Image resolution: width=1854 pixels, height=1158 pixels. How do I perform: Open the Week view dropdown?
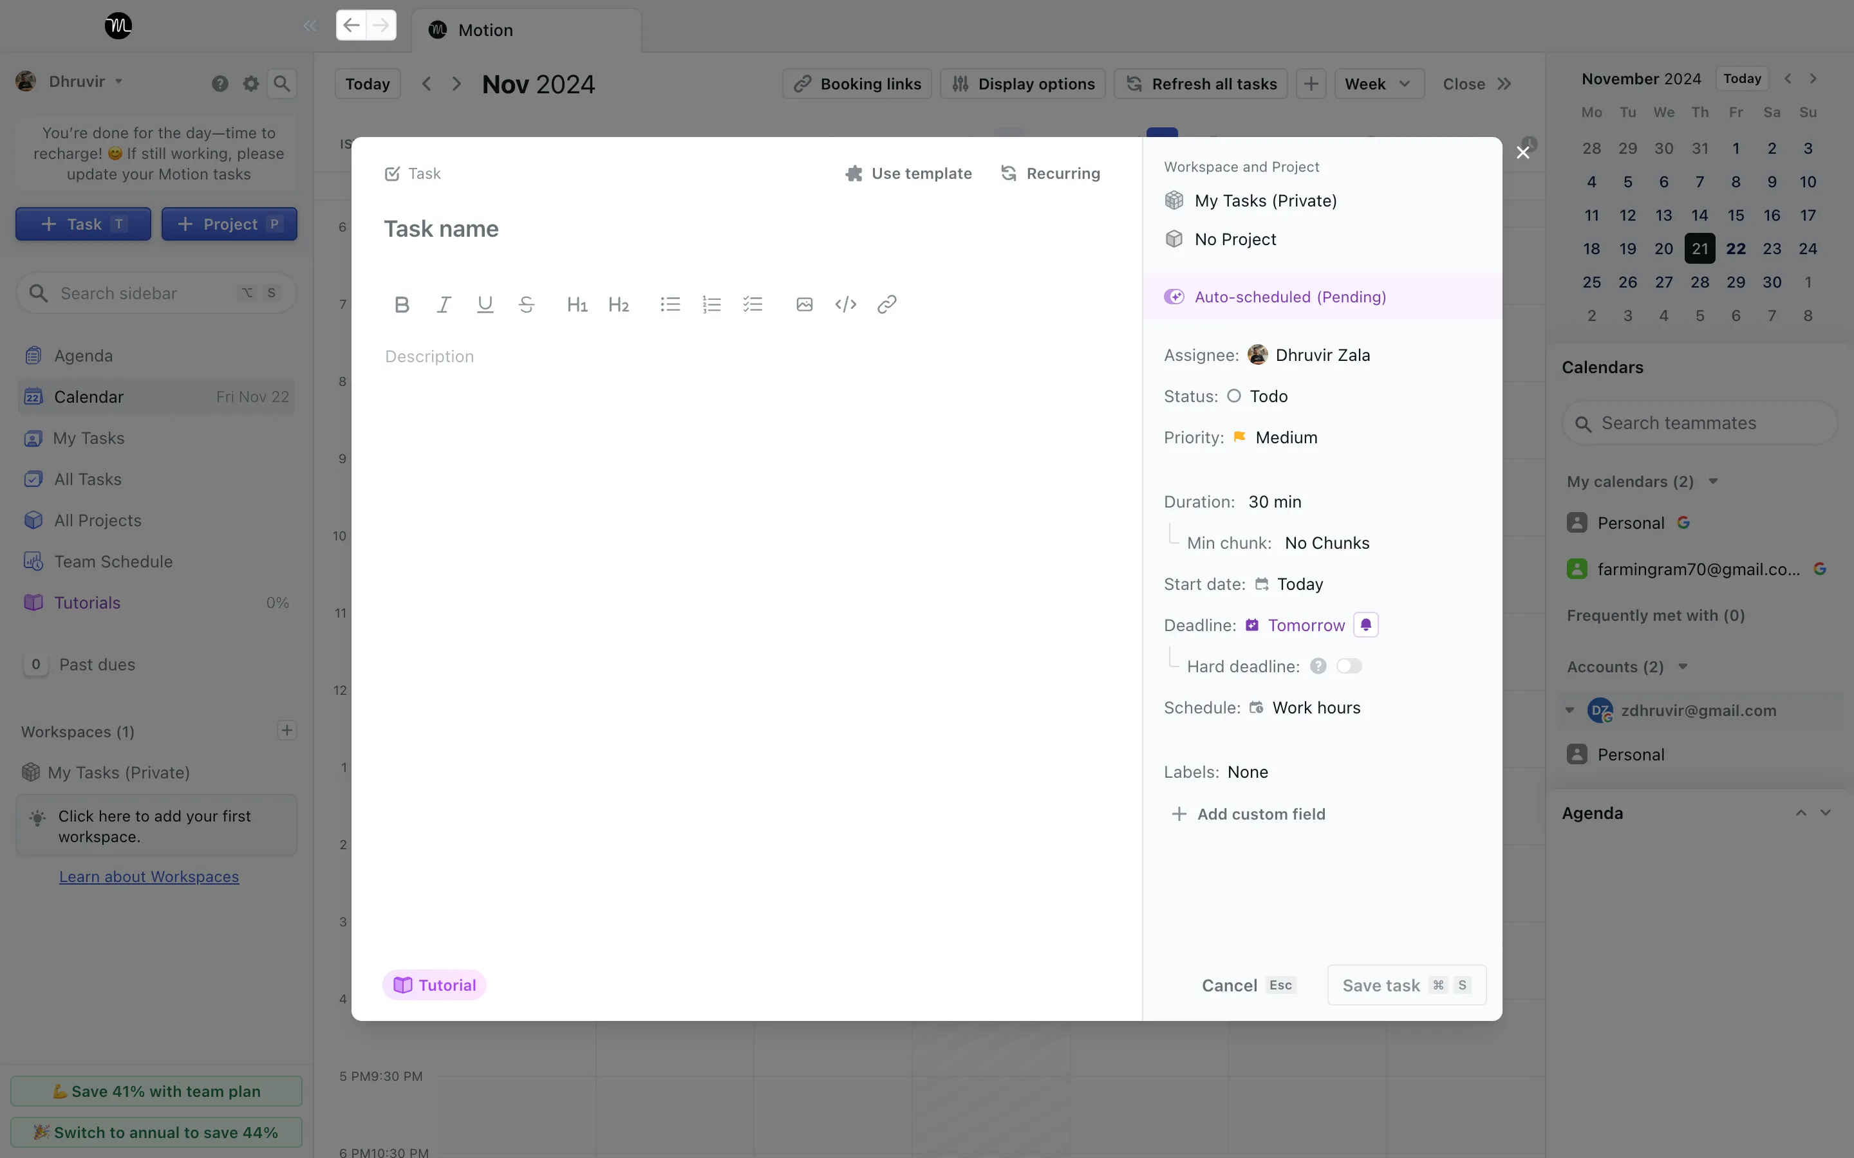[1379, 84]
